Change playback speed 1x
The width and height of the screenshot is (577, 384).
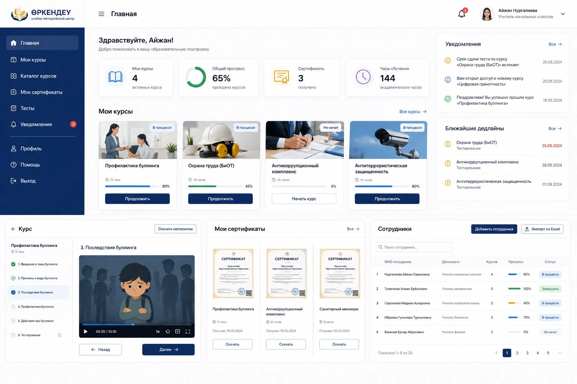(x=158, y=331)
